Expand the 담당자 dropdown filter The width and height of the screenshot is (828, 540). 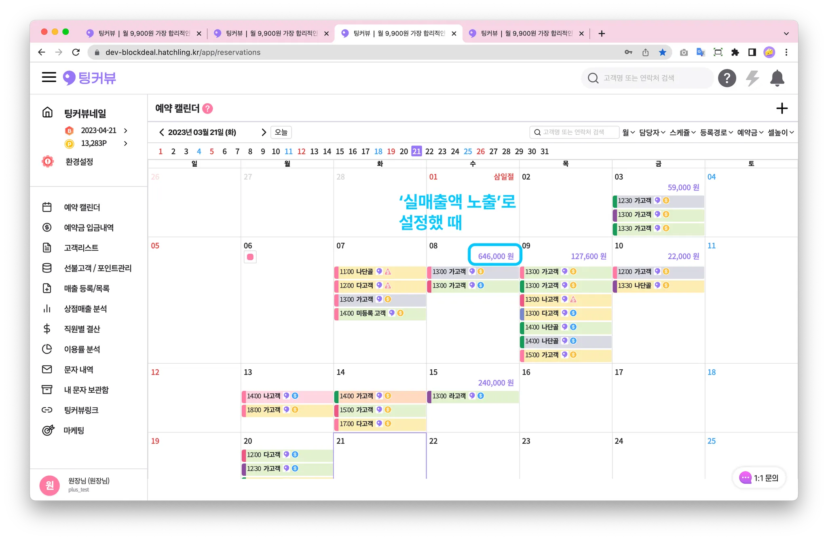pos(652,132)
